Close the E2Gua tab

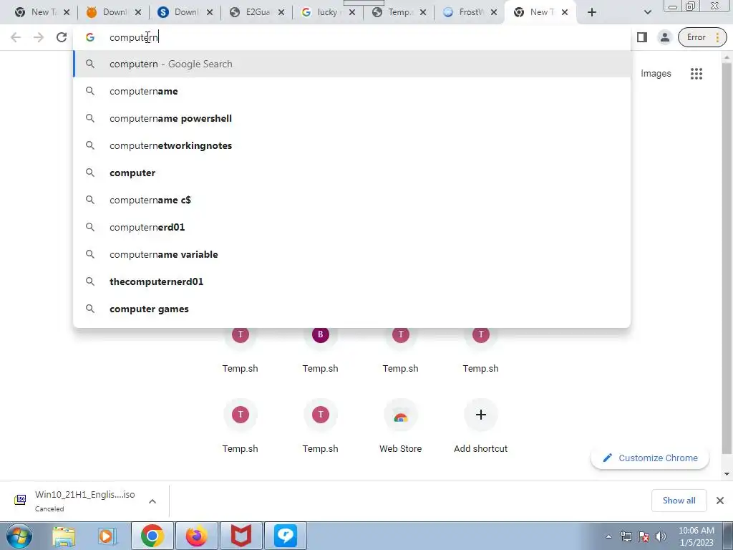coord(281,12)
